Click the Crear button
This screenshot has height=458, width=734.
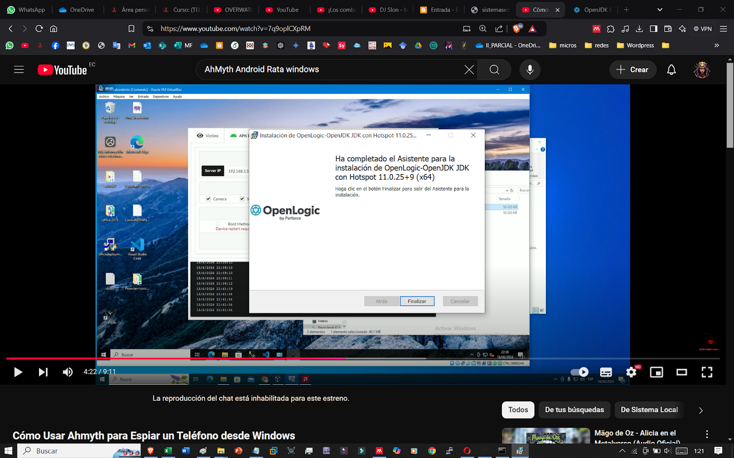click(632, 70)
